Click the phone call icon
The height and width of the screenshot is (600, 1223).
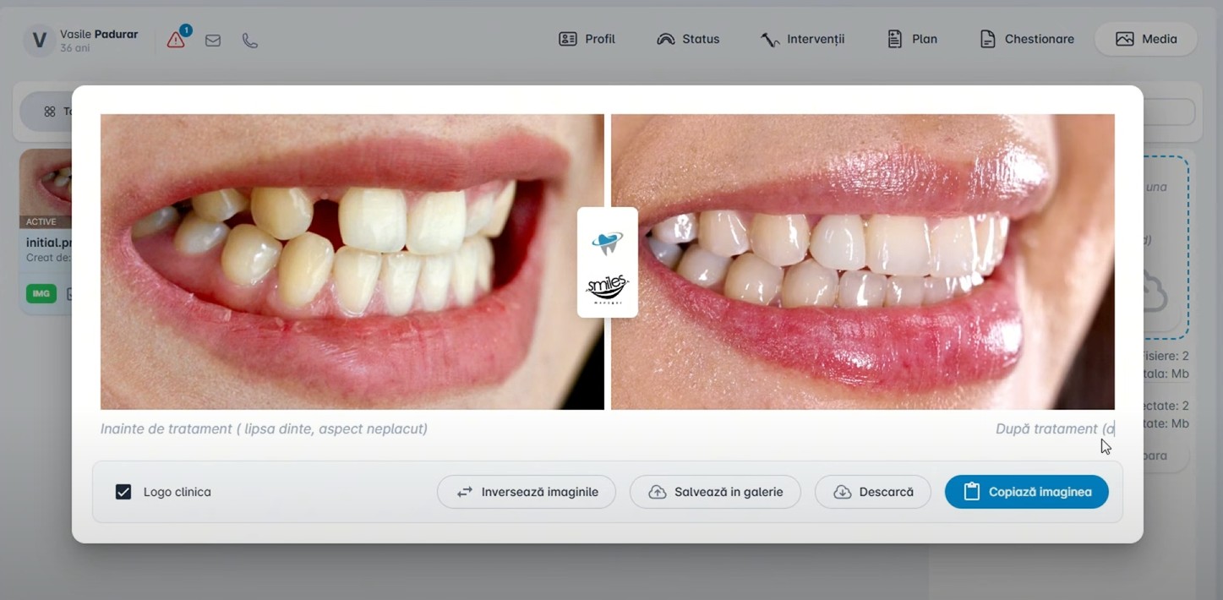pyautogui.click(x=250, y=39)
